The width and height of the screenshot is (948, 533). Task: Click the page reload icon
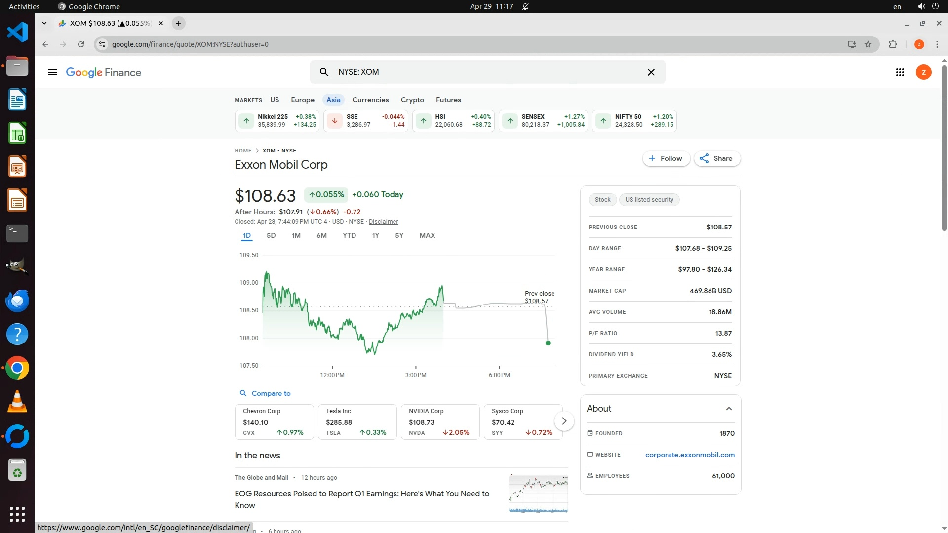coord(81,44)
